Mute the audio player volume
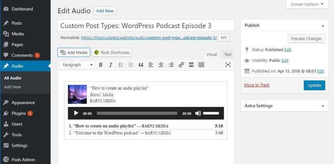This screenshot has width=334, height=164. tap(198, 113)
